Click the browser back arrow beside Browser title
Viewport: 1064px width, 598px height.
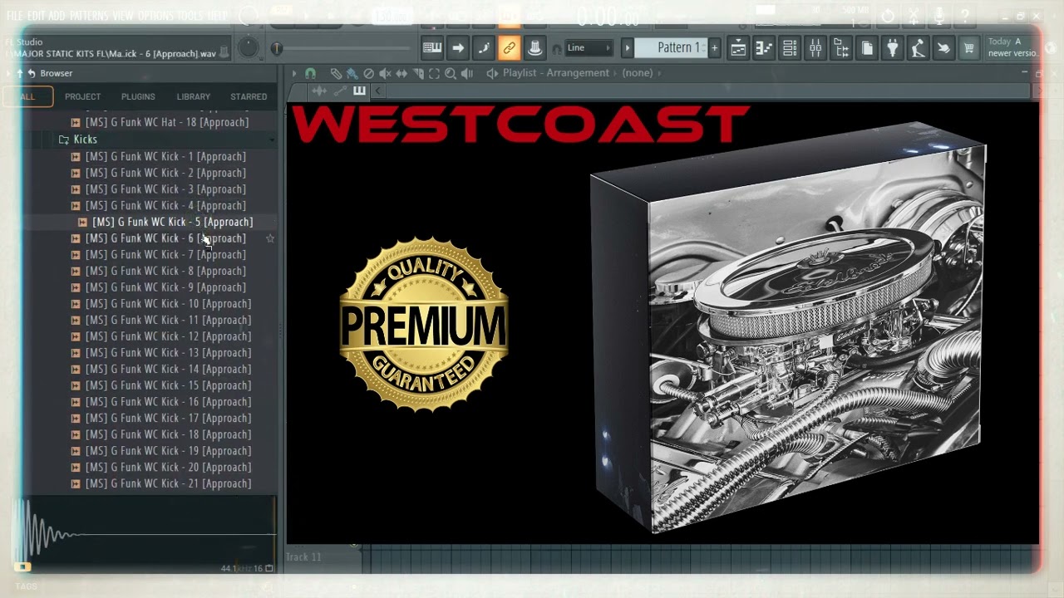32,73
